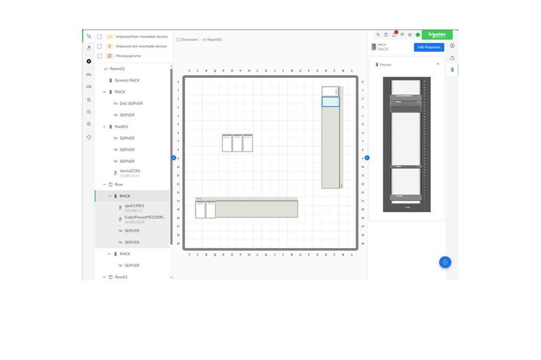Click the black plus add-item icon
The image size is (541, 360).
click(89, 62)
